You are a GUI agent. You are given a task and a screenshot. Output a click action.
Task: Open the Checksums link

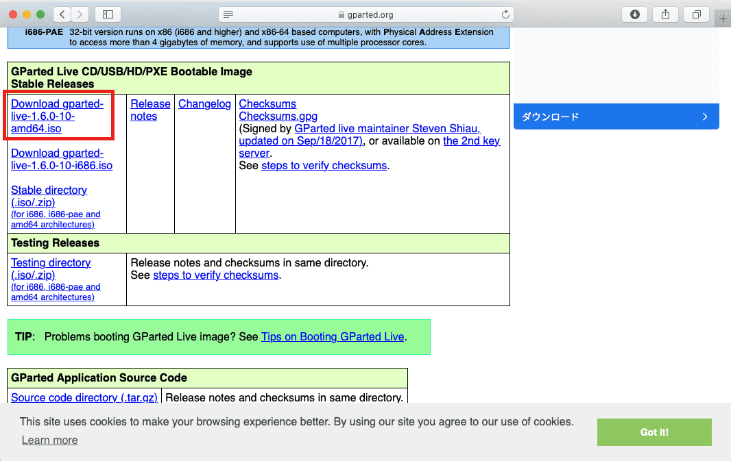[267, 104]
